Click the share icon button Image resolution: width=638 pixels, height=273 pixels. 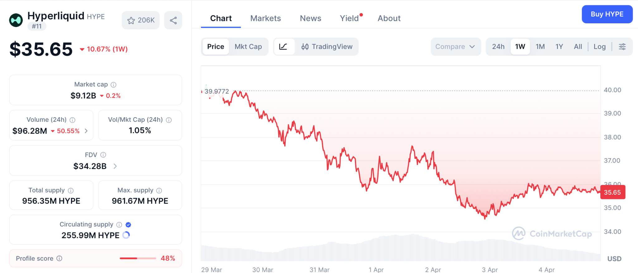[x=173, y=21]
